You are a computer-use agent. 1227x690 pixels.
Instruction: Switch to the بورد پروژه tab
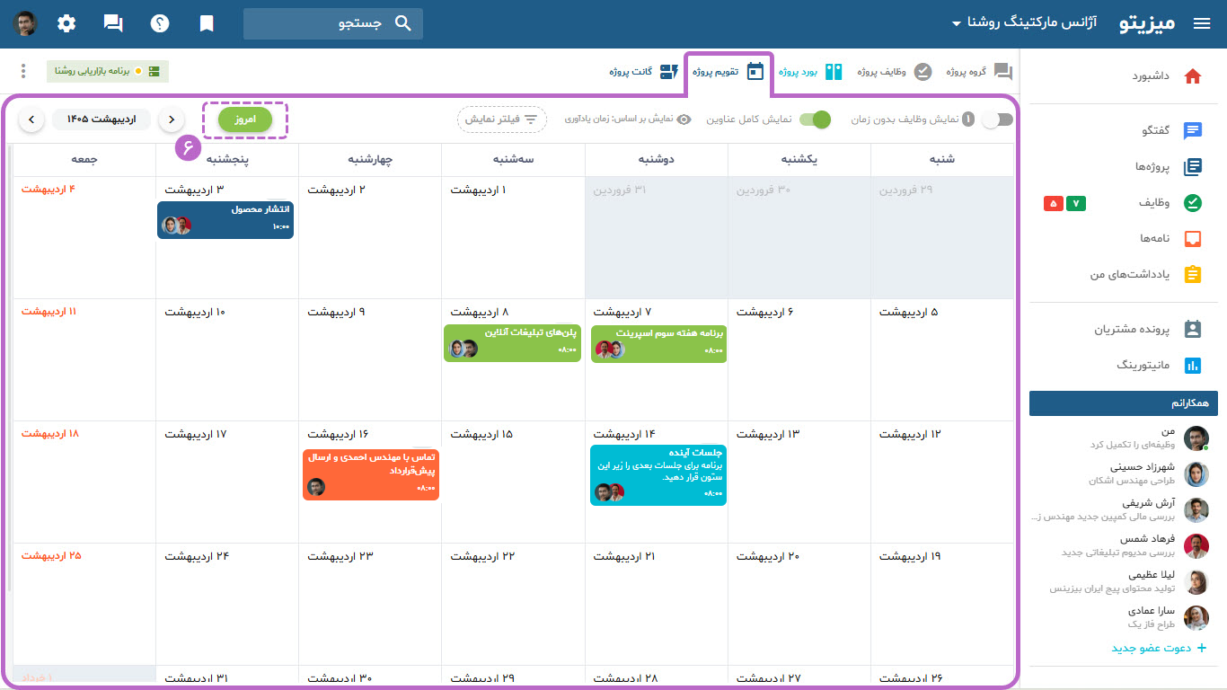click(x=810, y=72)
